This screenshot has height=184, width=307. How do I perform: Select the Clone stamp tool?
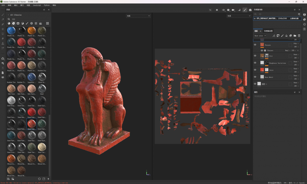pos(3,43)
